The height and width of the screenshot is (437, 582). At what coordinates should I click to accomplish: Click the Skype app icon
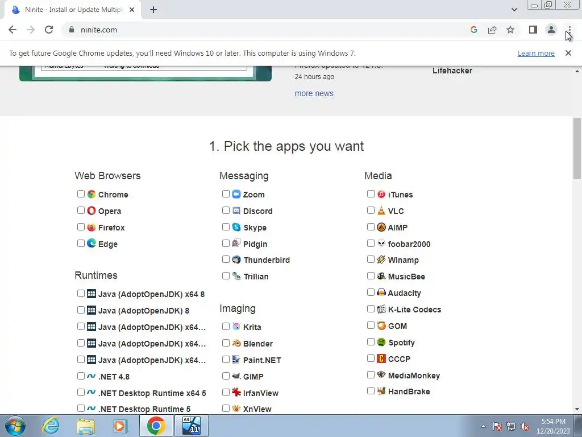(236, 227)
